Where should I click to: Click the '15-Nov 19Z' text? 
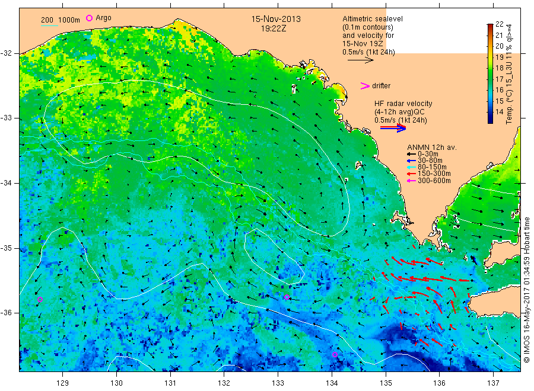(x=363, y=44)
